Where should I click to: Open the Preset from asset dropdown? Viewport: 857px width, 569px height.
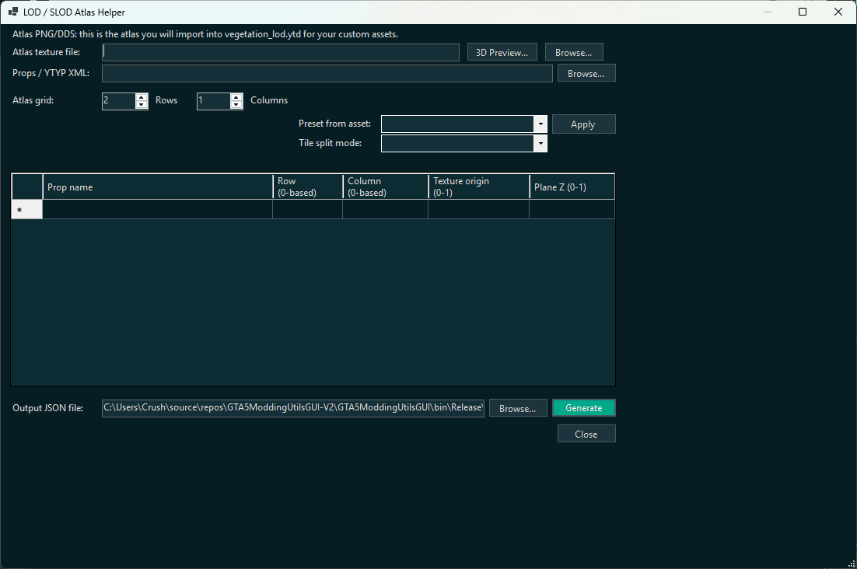pyautogui.click(x=540, y=124)
